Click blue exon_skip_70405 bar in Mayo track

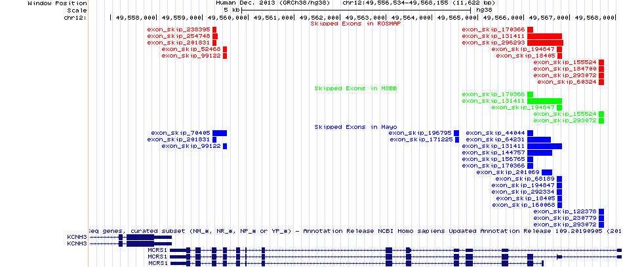pyautogui.click(x=220, y=133)
